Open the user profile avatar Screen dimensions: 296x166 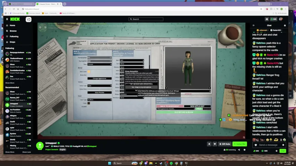(281, 19)
